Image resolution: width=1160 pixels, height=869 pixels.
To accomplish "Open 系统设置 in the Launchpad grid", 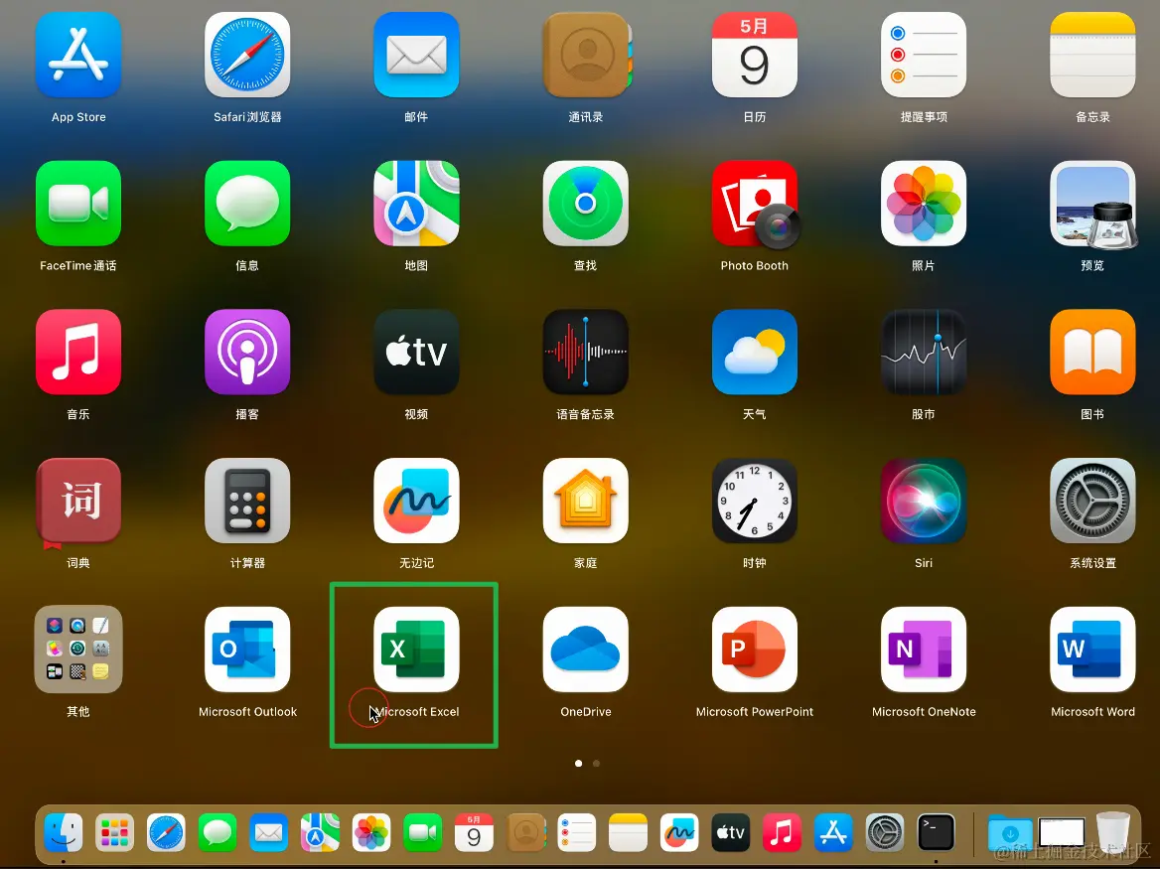I will (1092, 501).
